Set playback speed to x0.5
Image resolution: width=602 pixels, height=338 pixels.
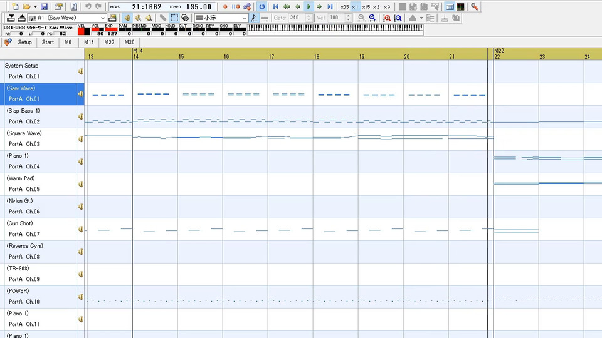344,7
